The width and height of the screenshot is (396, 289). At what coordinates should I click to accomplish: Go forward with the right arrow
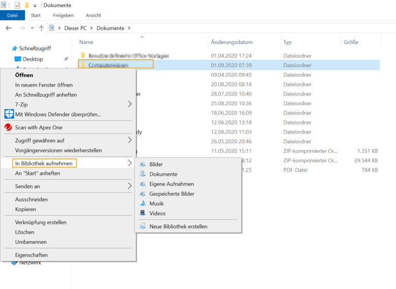click(x=22, y=28)
